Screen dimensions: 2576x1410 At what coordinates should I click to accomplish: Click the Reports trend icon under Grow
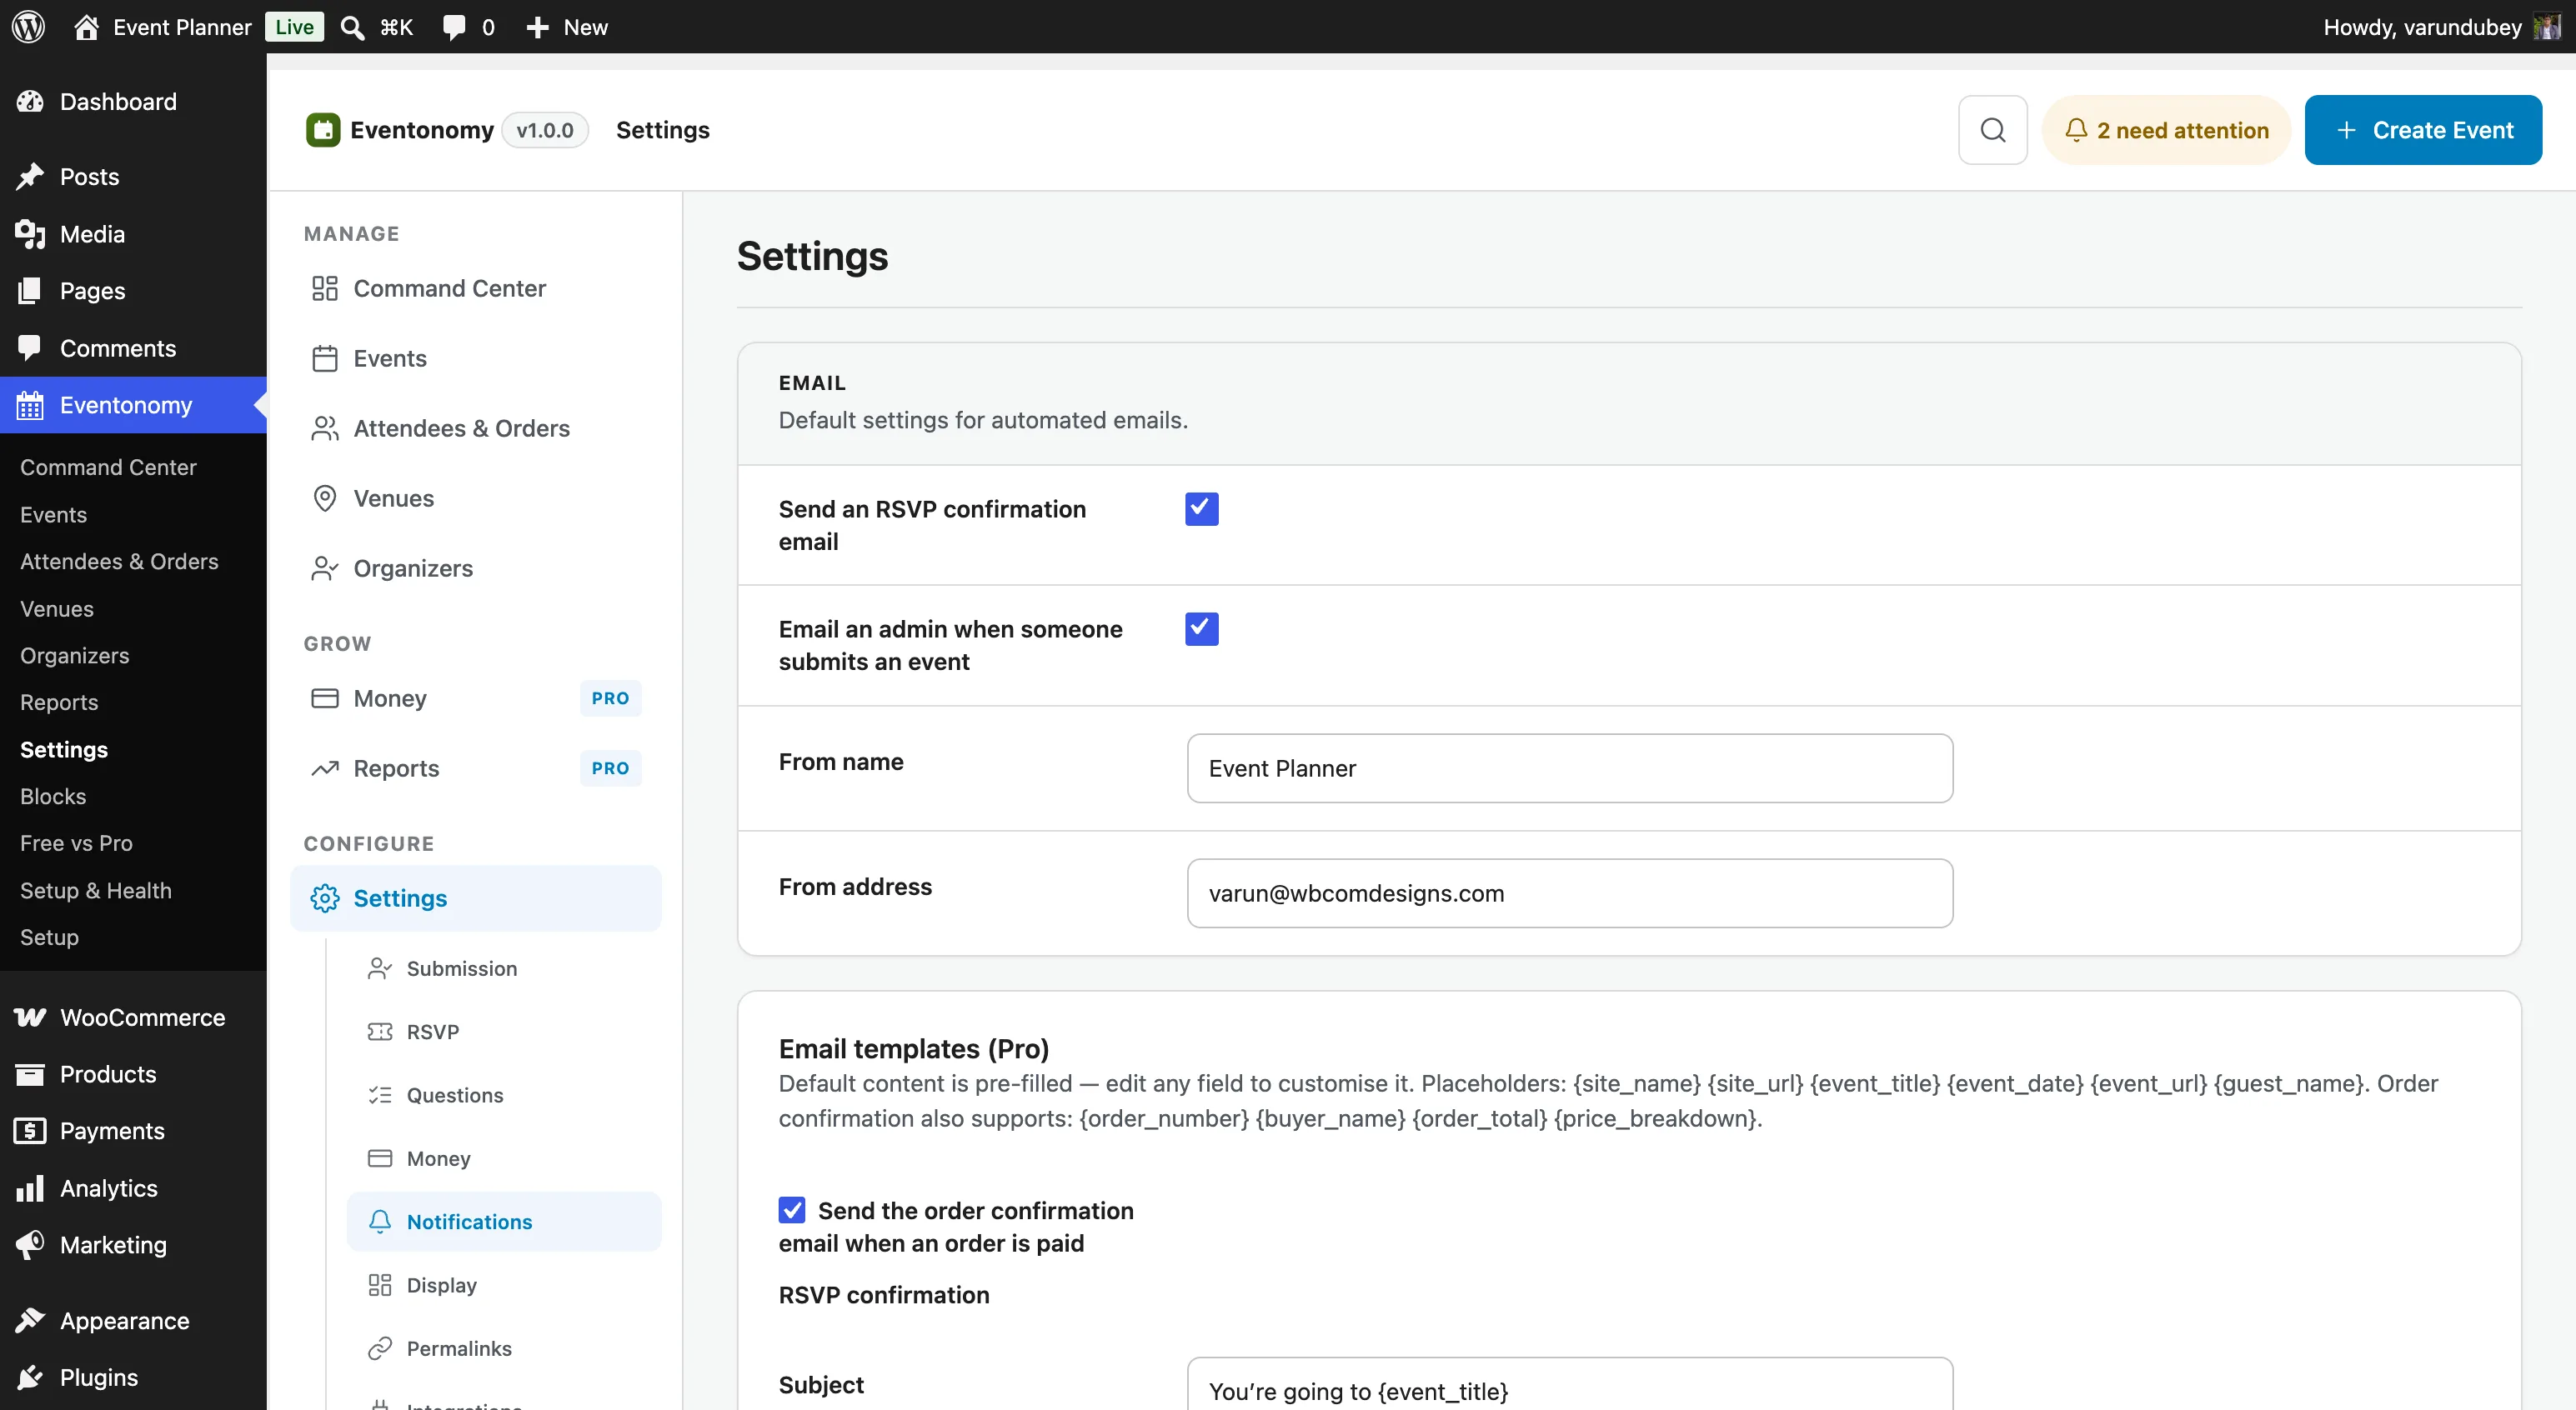coord(325,768)
